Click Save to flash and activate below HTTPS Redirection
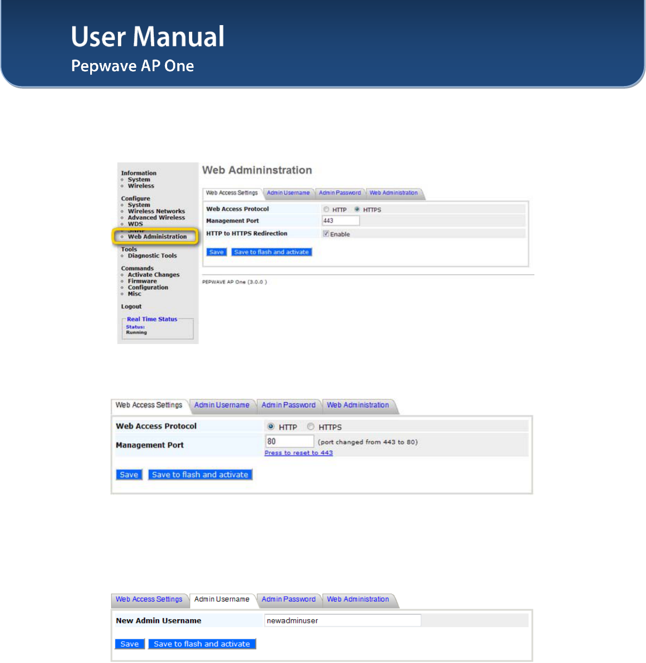Viewport: 646px width, 663px height. click(x=271, y=252)
